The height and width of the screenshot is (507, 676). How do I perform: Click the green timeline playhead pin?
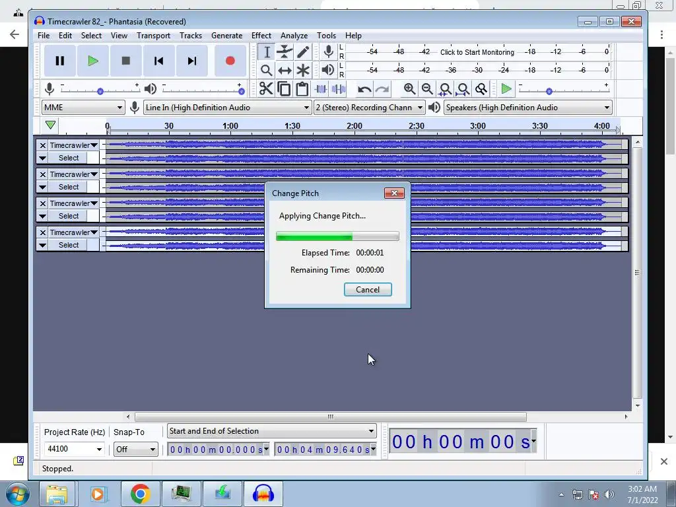click(x=50, y=125)
